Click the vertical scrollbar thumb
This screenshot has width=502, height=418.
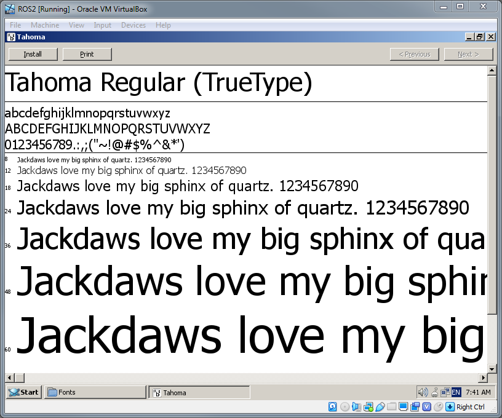(x=492, y=195)
